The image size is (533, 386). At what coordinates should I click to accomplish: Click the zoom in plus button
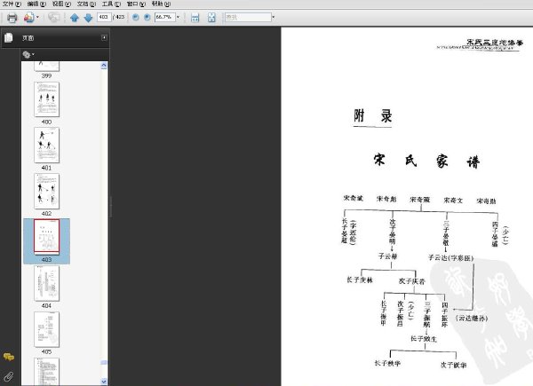pyautogui.click(x=147, y=17)
